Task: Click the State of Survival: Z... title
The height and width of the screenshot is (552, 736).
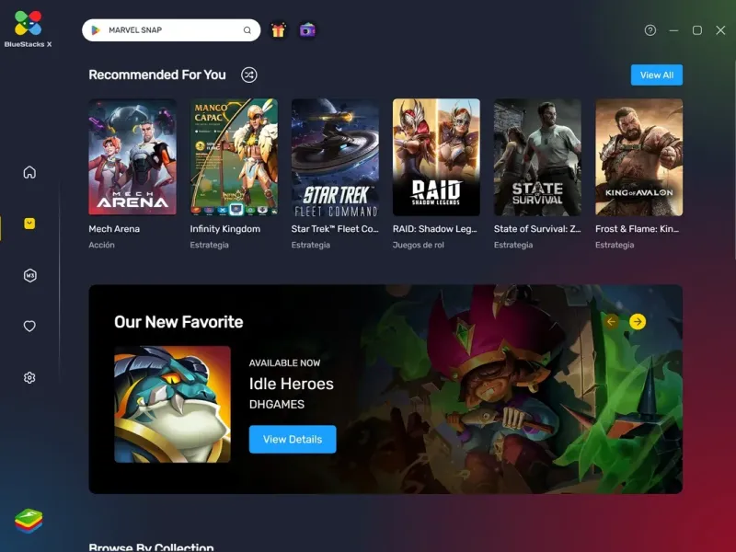Action: [537, 229]
